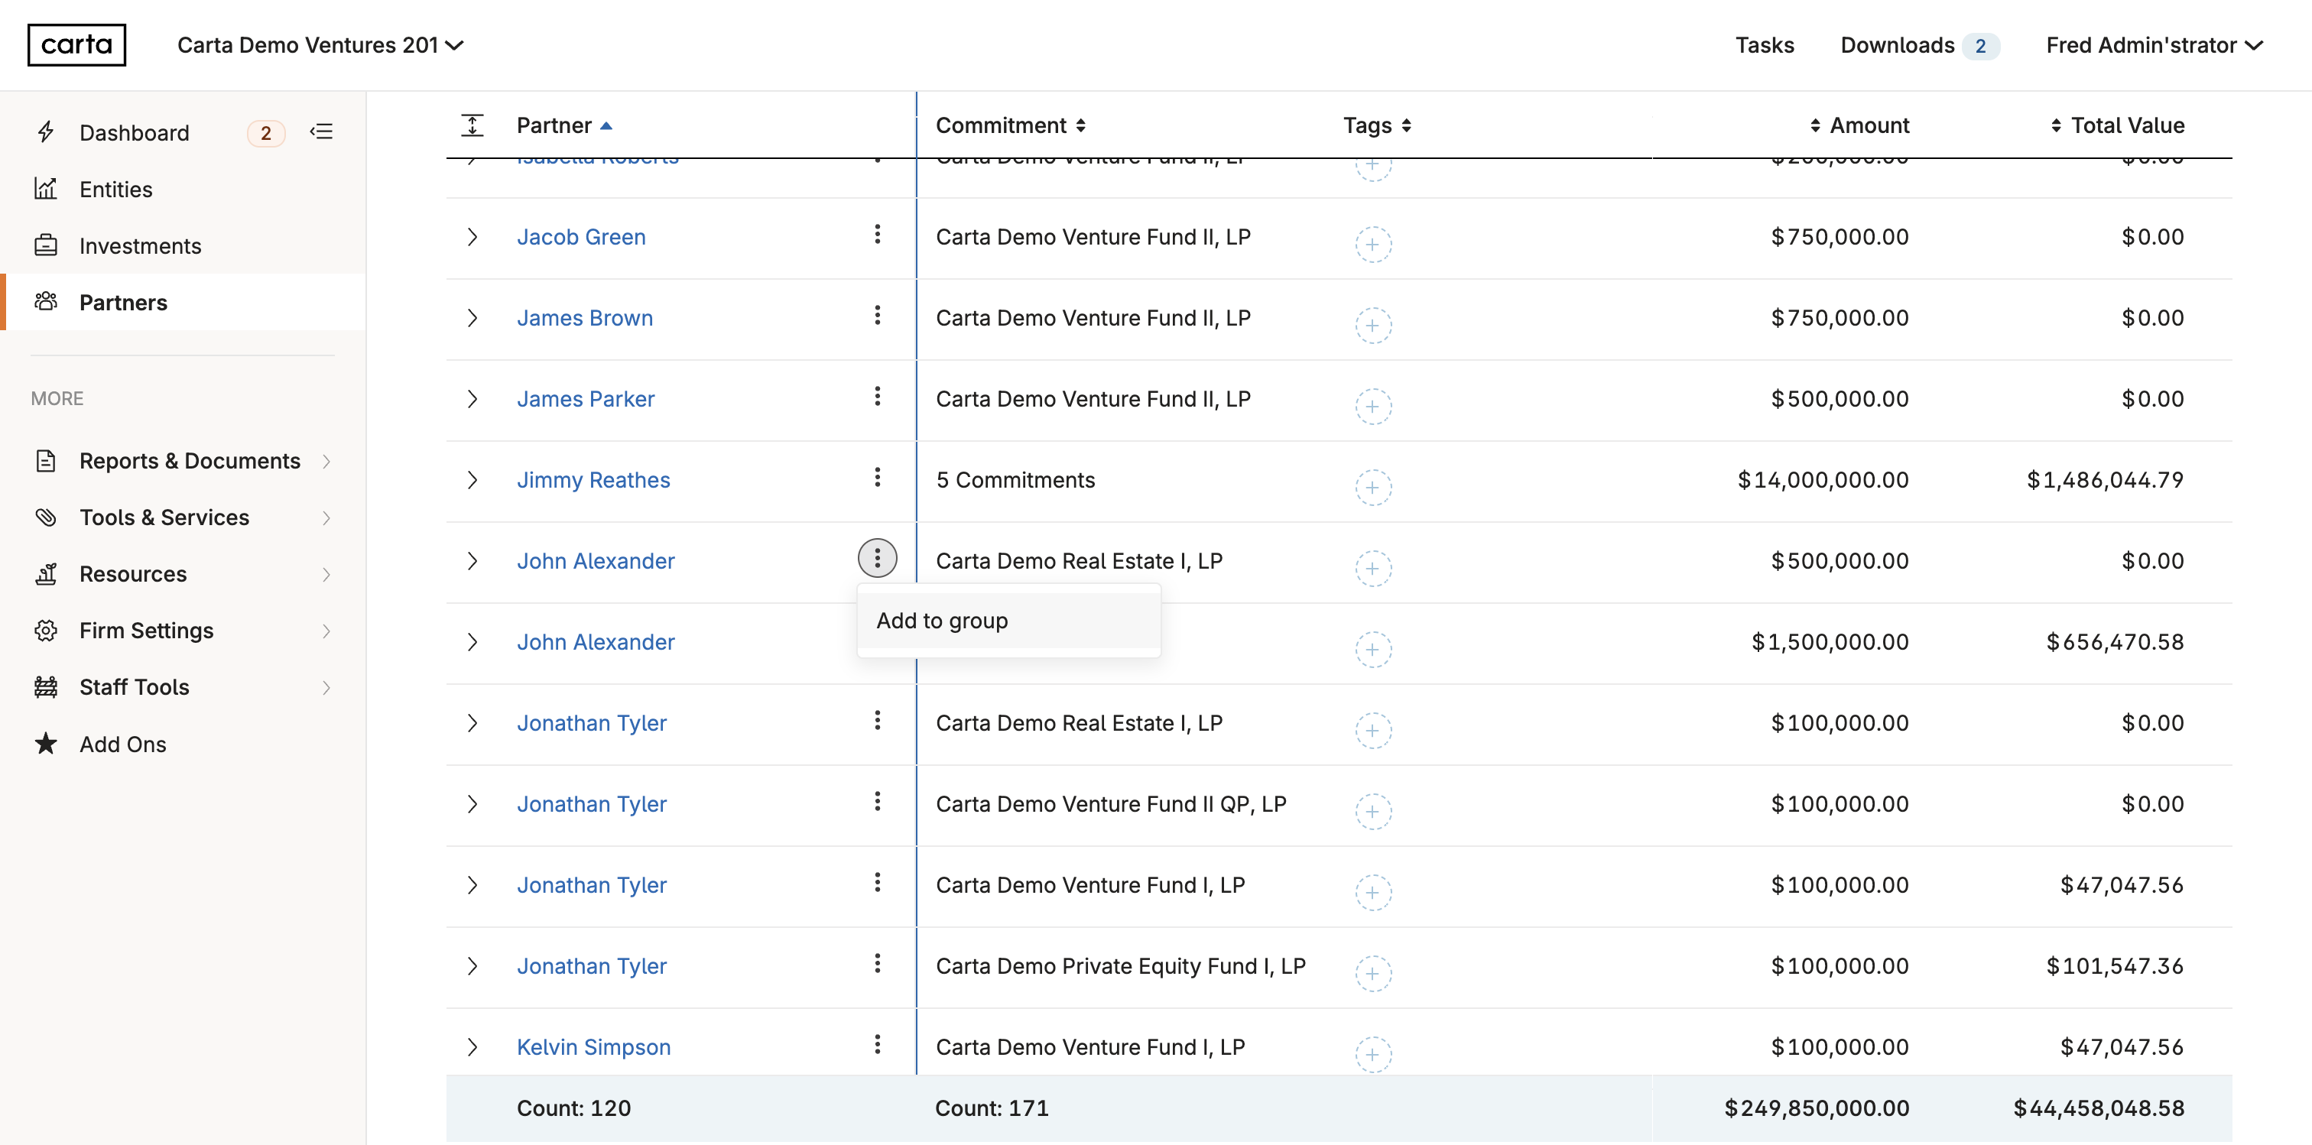Click 'Carta Demo Venture Fund II QP, LP' cell
The image size is (2312, 1145).
point(1111,804)
